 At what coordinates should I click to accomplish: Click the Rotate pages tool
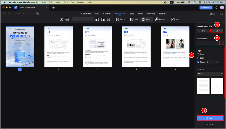click(160, 19)
